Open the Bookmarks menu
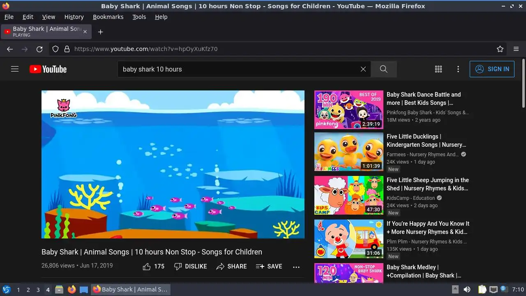 [108, 17]
